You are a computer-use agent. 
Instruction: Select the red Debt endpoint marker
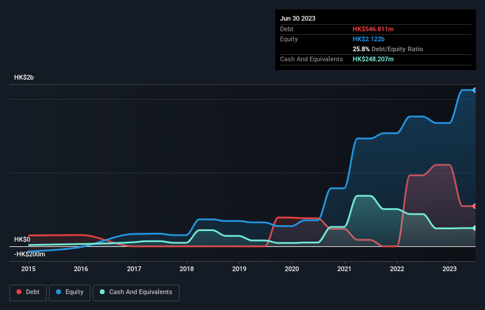coord(474,206)
